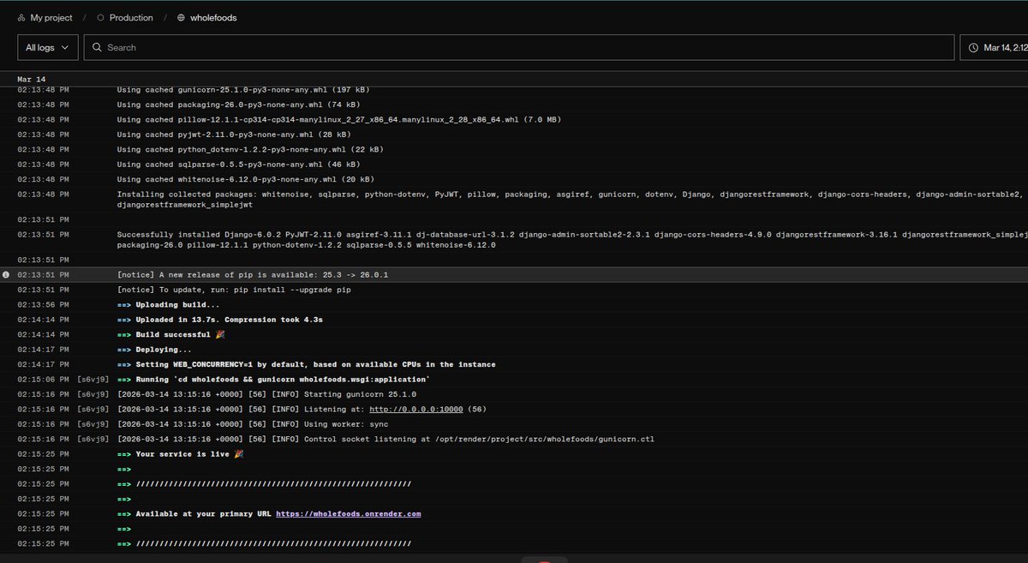Select the 'To update, run: pip install' notice
The height and width of the screenshot is (563, 1028).
coord(234,290)
